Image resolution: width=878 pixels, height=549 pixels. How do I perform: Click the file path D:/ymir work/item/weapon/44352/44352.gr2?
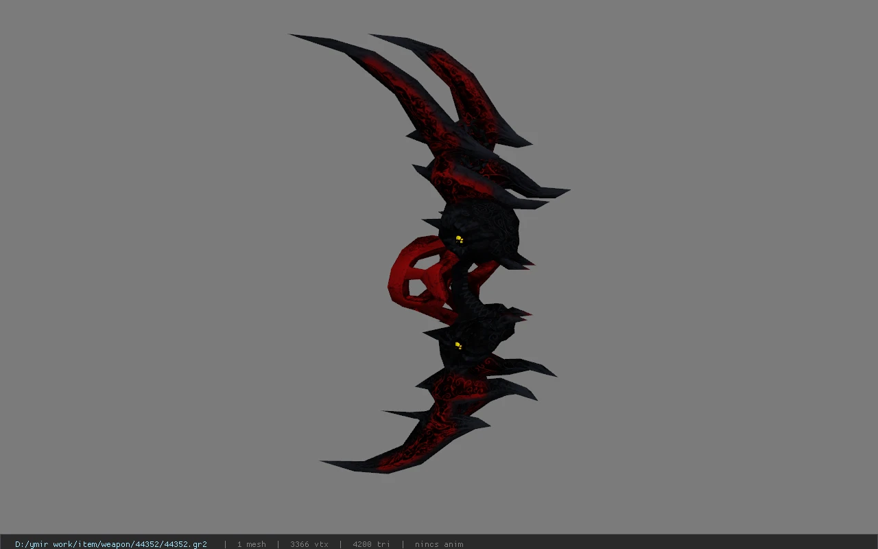click(x=111, y=544)
